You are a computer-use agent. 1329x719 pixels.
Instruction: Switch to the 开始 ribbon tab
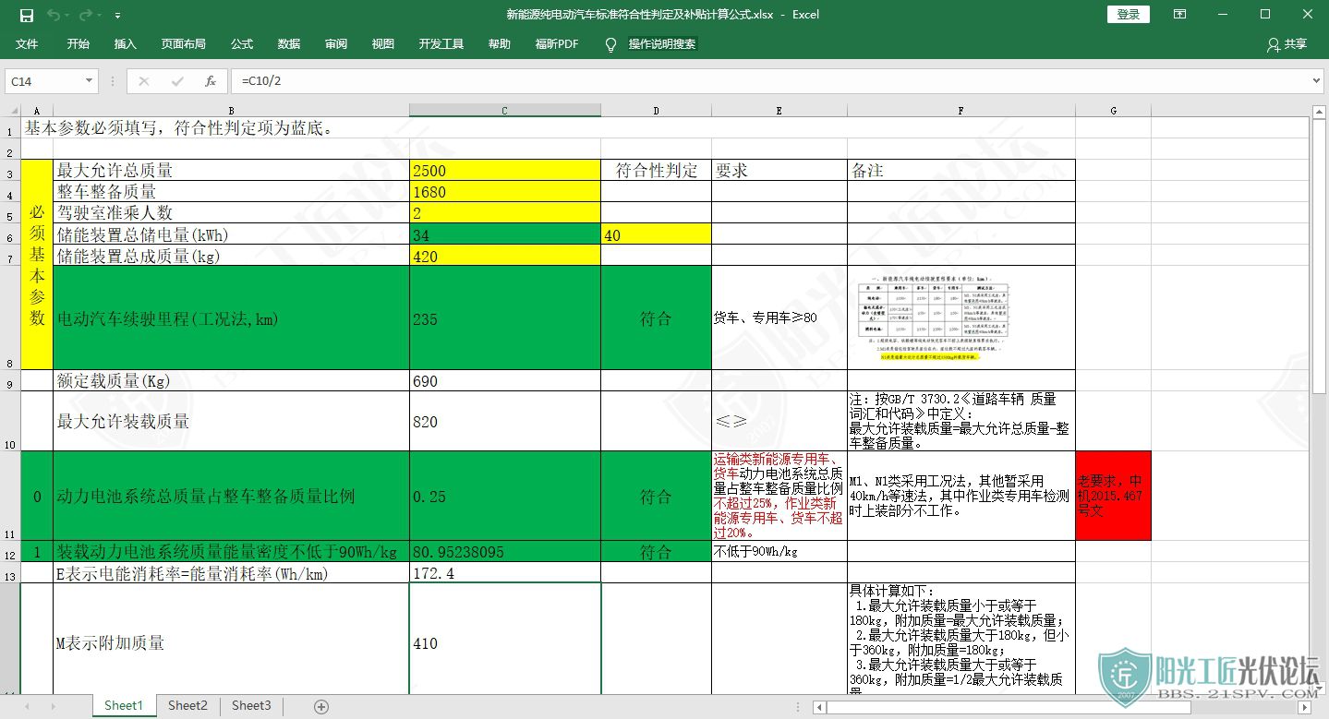79,44
